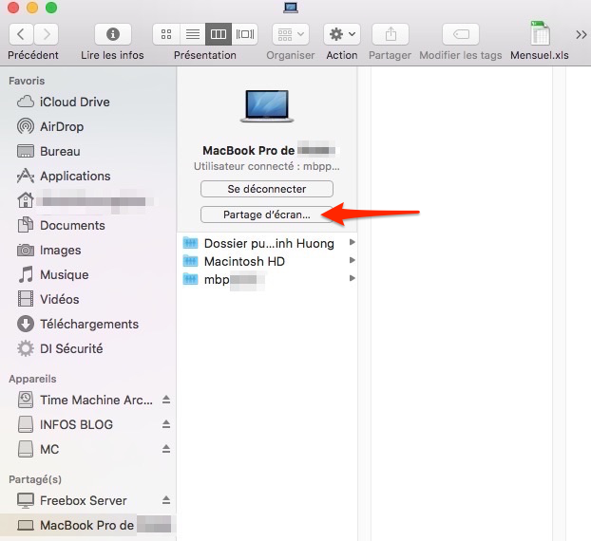Click Partage d'écran... button
The height and width of the screenshot is (541, 591).
[x=267, y=215]
